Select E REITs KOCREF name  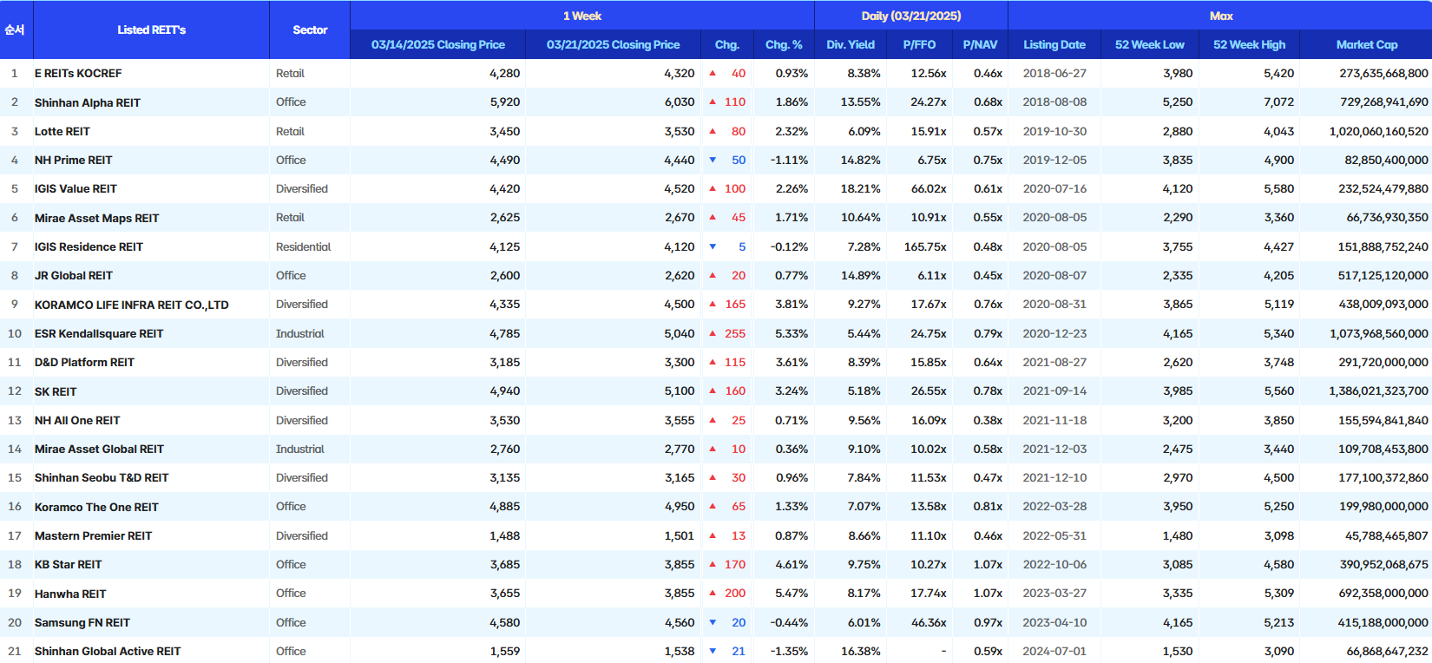point(78,74)
